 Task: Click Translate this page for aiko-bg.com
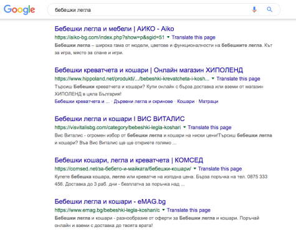click(193, 37)
